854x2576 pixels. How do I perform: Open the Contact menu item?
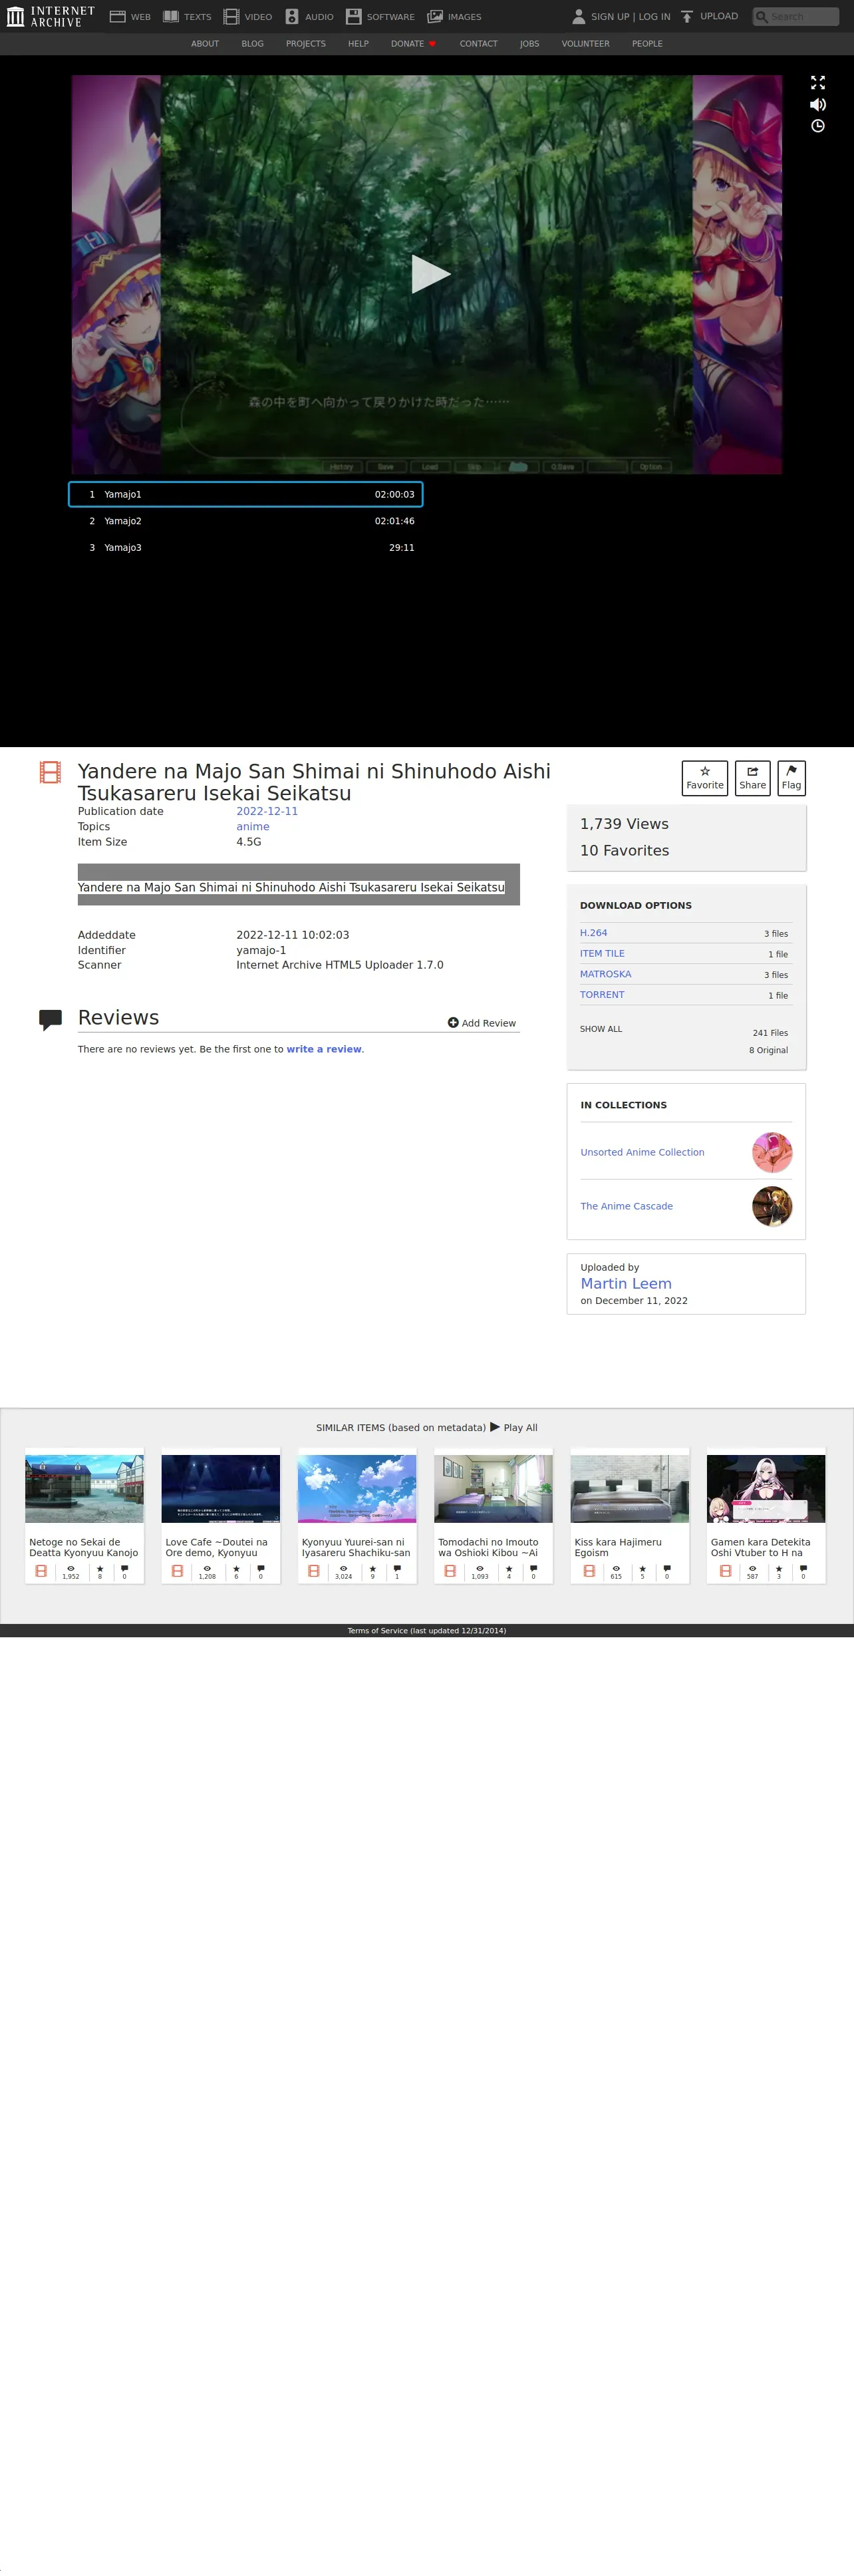coord(478,44)
